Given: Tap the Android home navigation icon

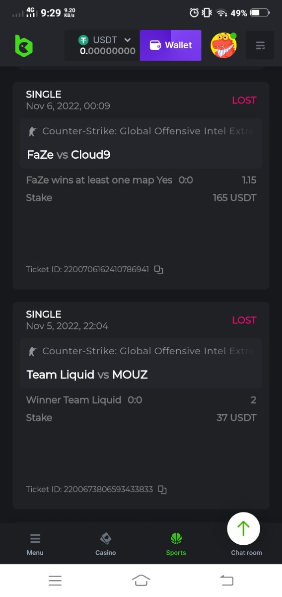Looking at the screenshot, I should [x=141, y=580].
